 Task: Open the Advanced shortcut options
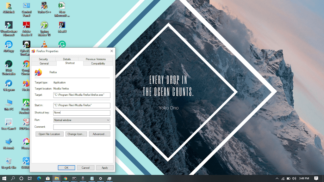99,134
